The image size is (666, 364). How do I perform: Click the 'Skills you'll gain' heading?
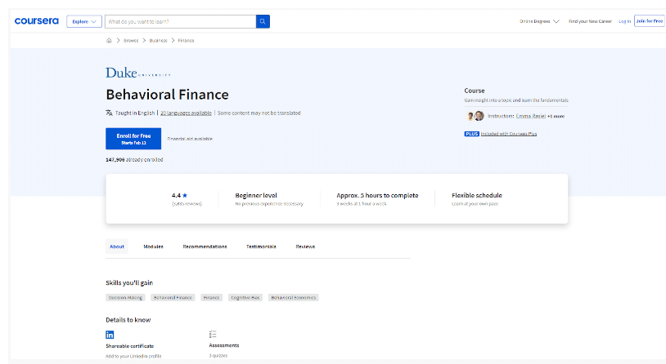129,282
